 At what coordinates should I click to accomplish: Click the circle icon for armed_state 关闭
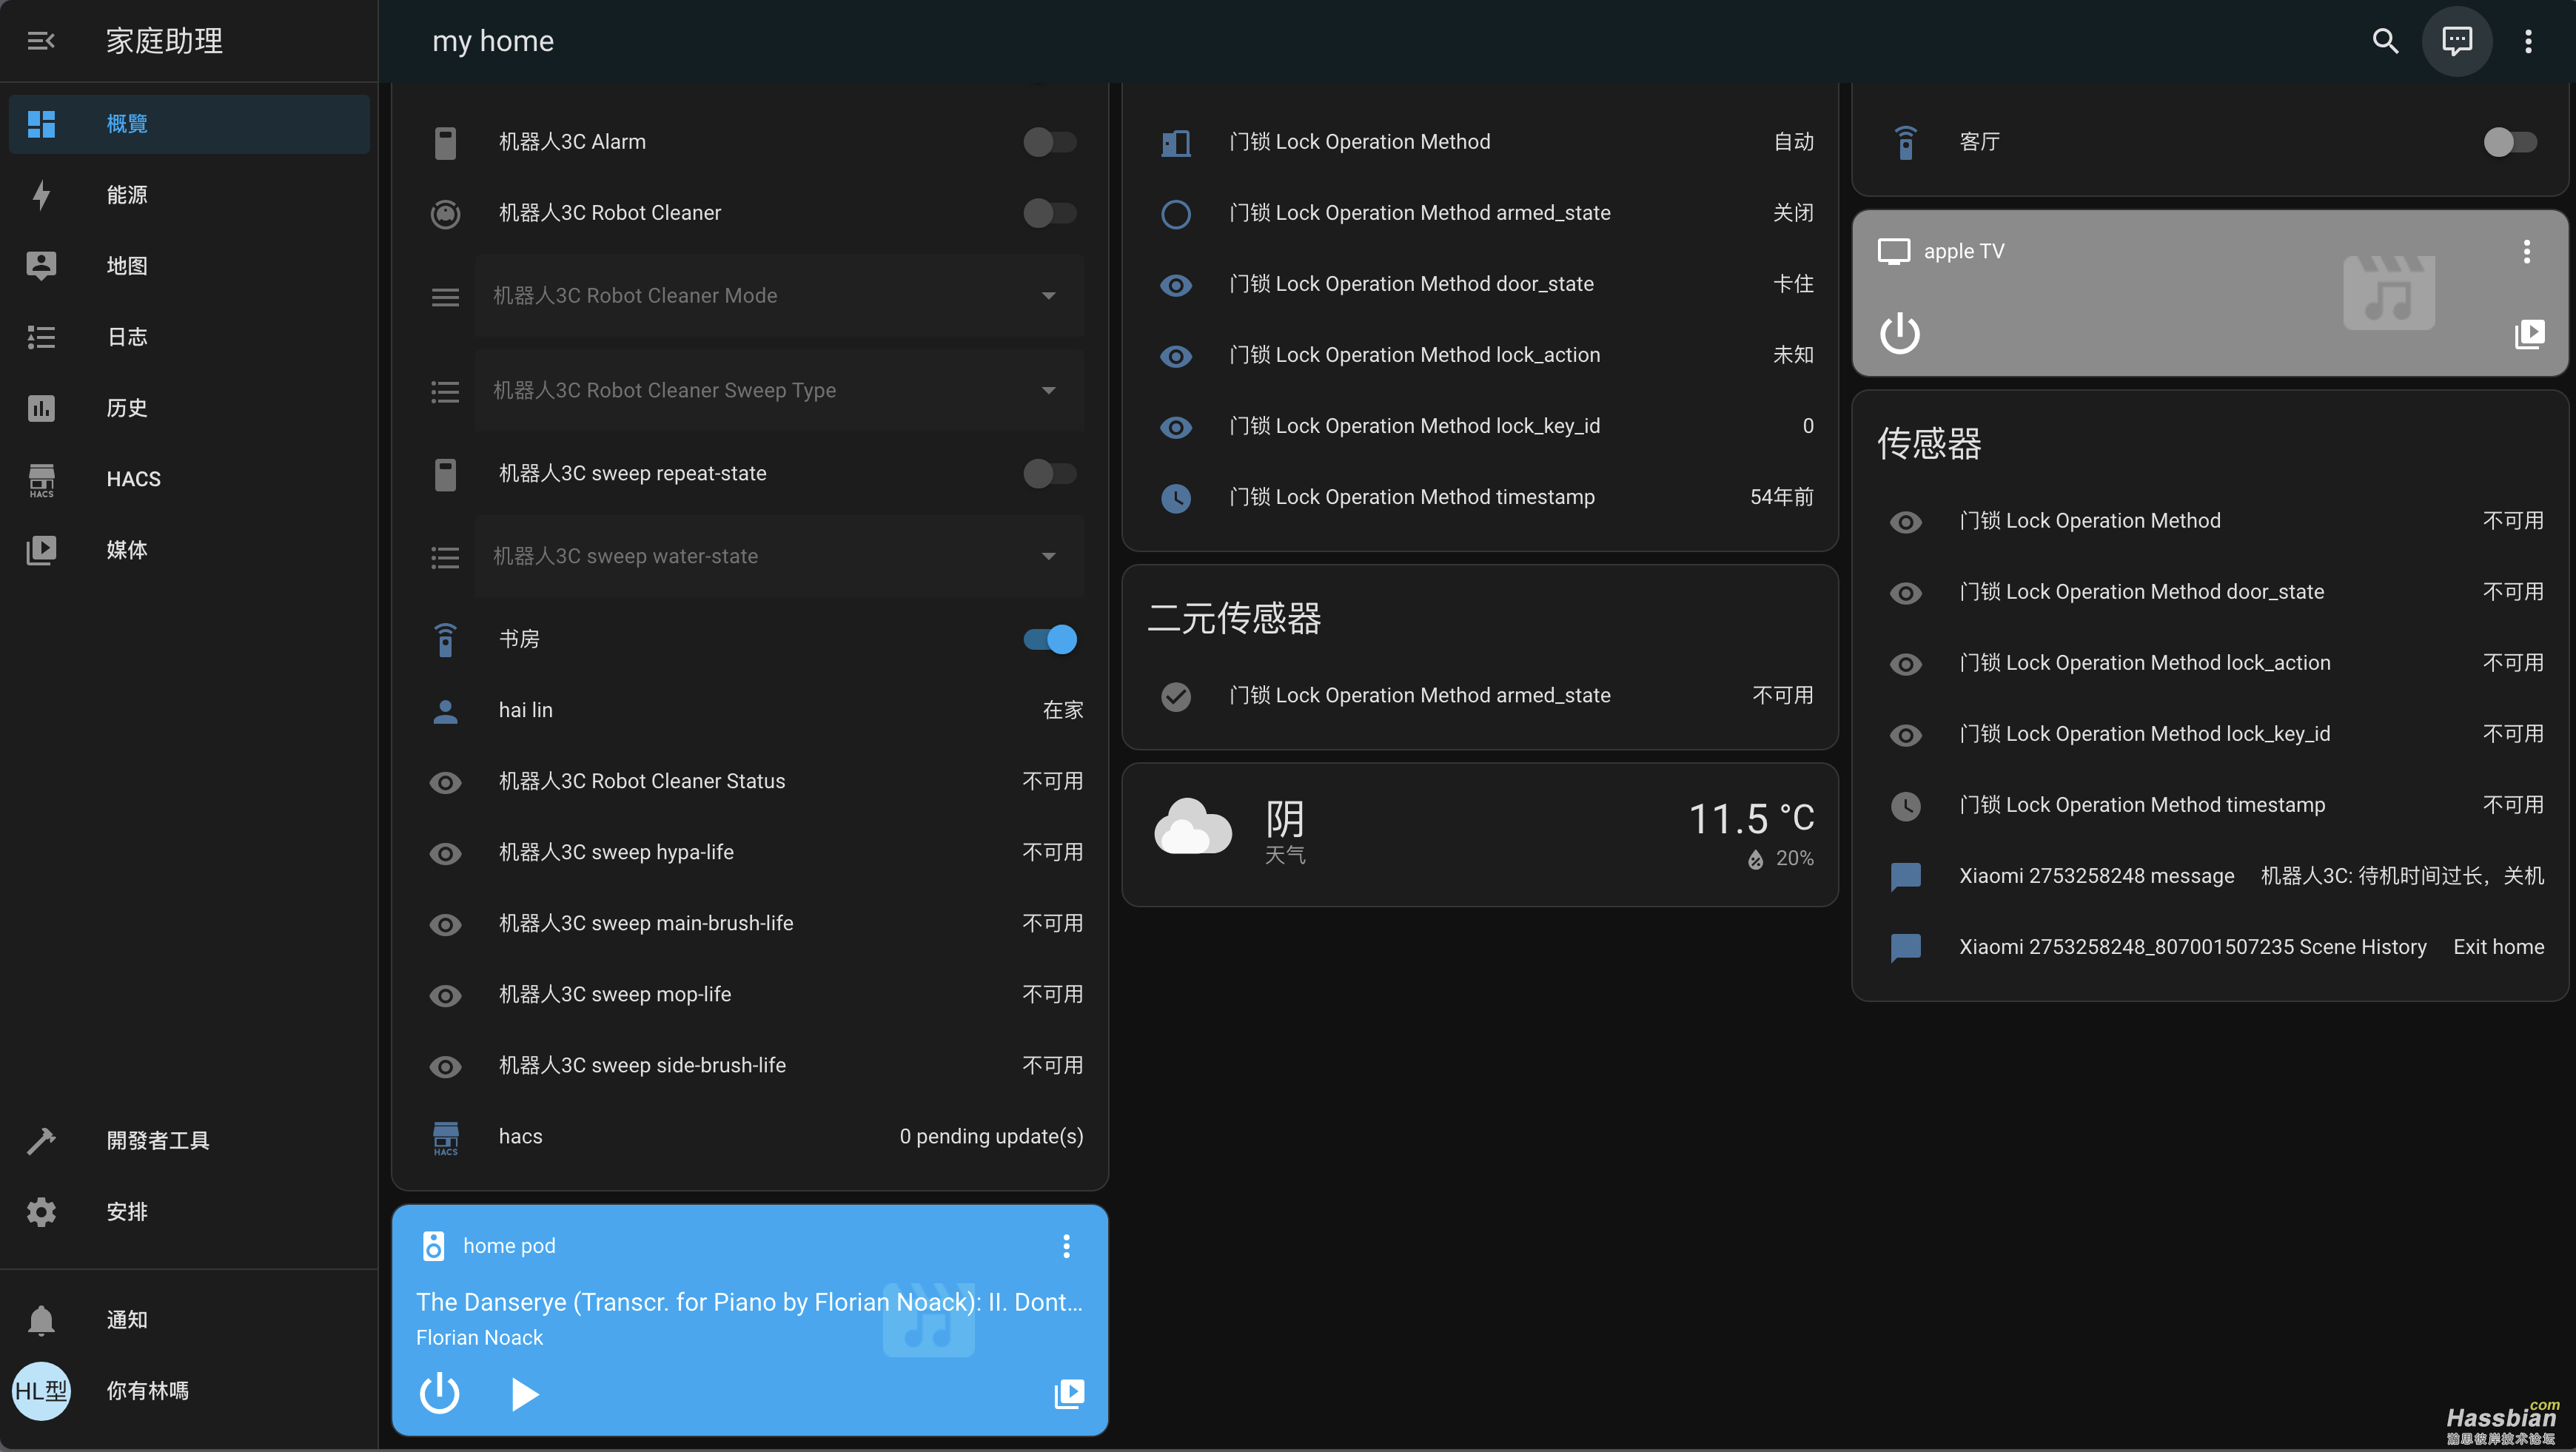(x=1175, y=213)
